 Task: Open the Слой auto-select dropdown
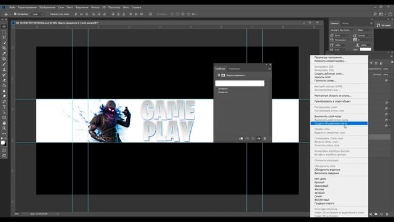(x=38, y=14)
